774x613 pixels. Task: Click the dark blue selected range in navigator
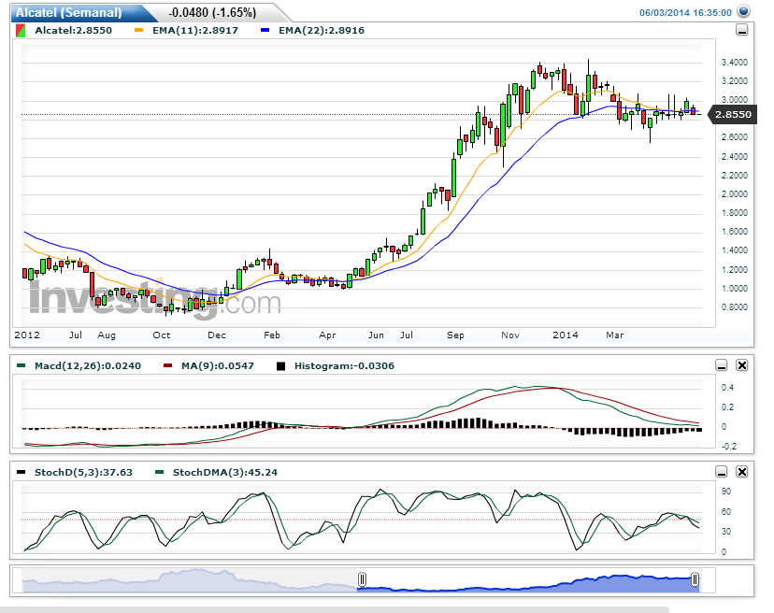pos(528,584)
